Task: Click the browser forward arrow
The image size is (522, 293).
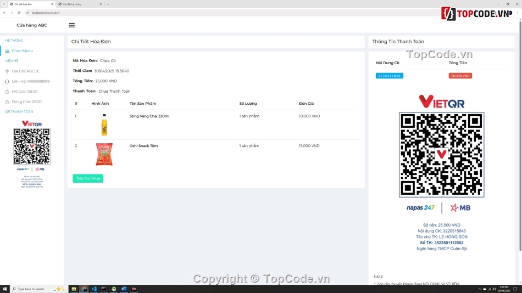Action: click(x=12, y=13)
